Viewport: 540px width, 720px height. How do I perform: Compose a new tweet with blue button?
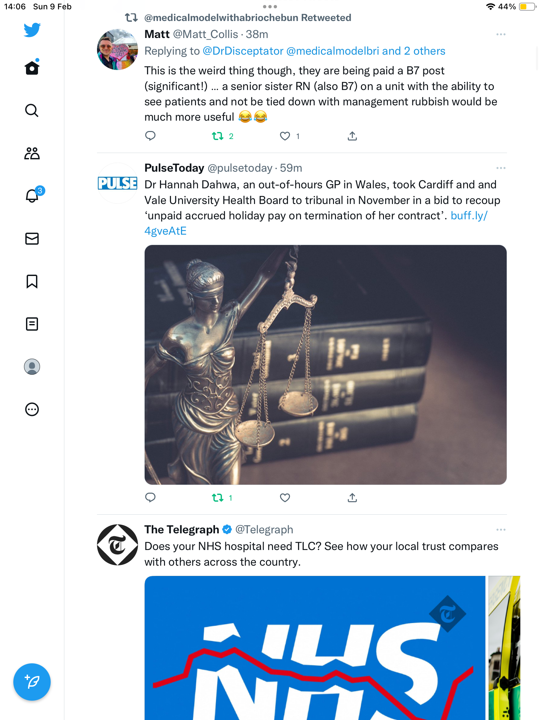32,682
